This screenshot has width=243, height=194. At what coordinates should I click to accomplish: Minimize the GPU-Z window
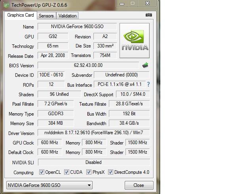pyautogui.click(x=122, y=4)
